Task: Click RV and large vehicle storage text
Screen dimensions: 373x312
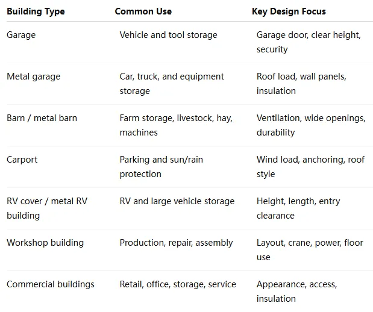Action: (x=177, y=201)
